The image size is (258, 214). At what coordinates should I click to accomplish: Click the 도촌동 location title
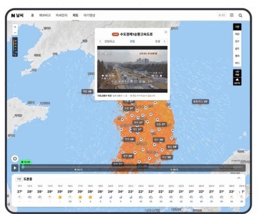click(28, 179)
